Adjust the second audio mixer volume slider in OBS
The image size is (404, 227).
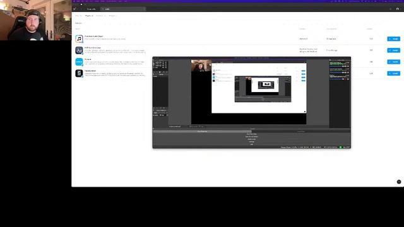336,73
